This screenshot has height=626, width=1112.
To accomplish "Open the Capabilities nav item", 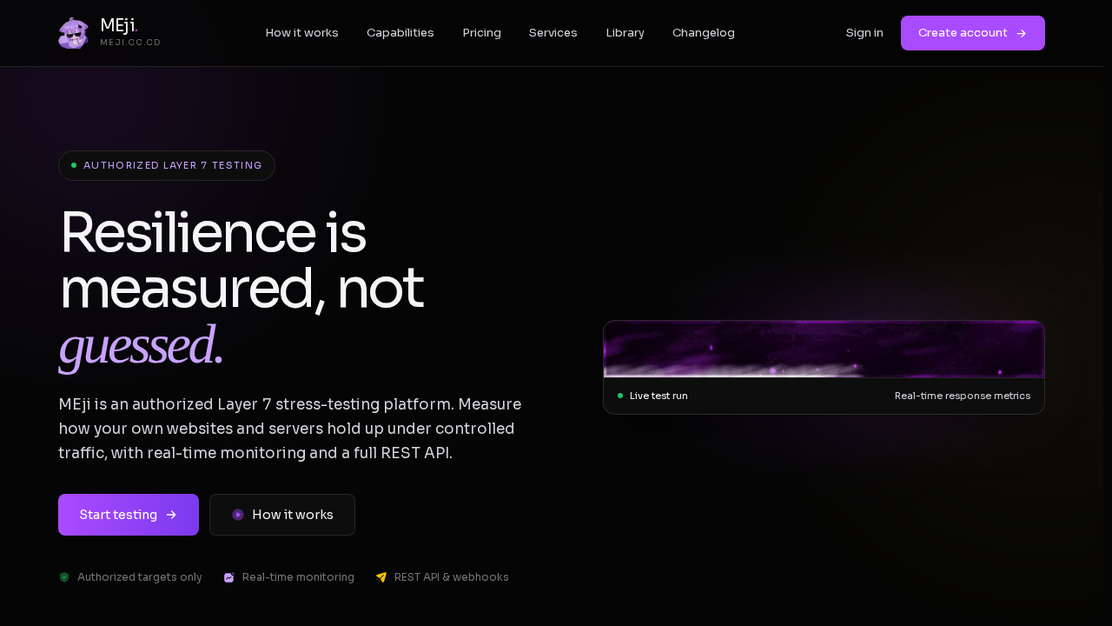I will [x=400, y=33].
